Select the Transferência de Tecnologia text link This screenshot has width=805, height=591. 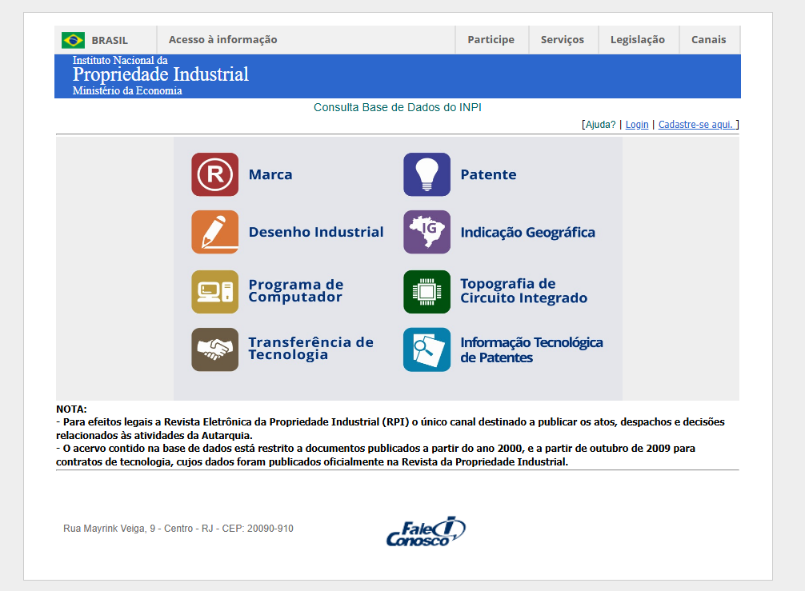point(311,349)
